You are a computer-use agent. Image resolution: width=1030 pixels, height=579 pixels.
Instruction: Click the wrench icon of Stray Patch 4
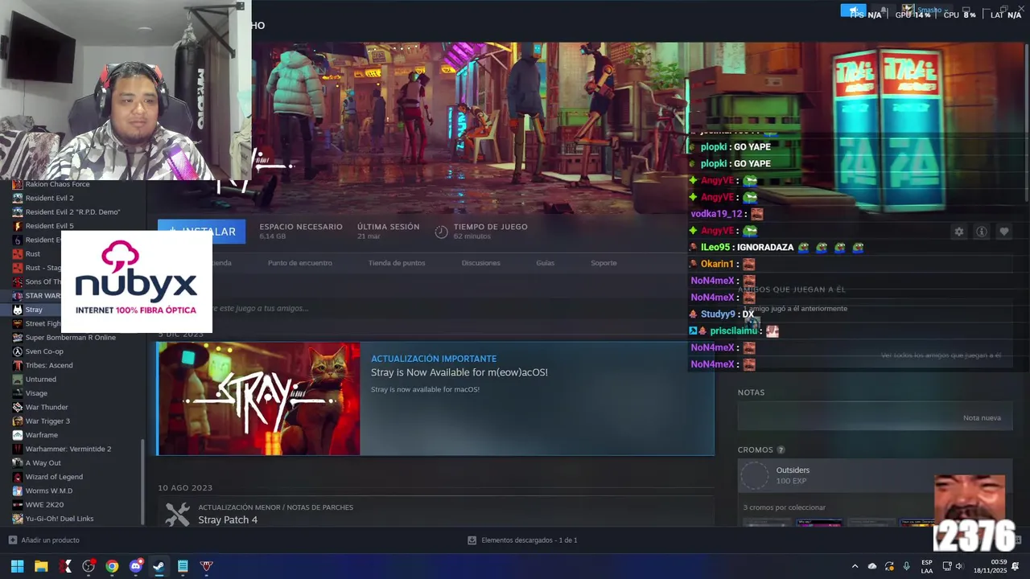pos(177,514)
